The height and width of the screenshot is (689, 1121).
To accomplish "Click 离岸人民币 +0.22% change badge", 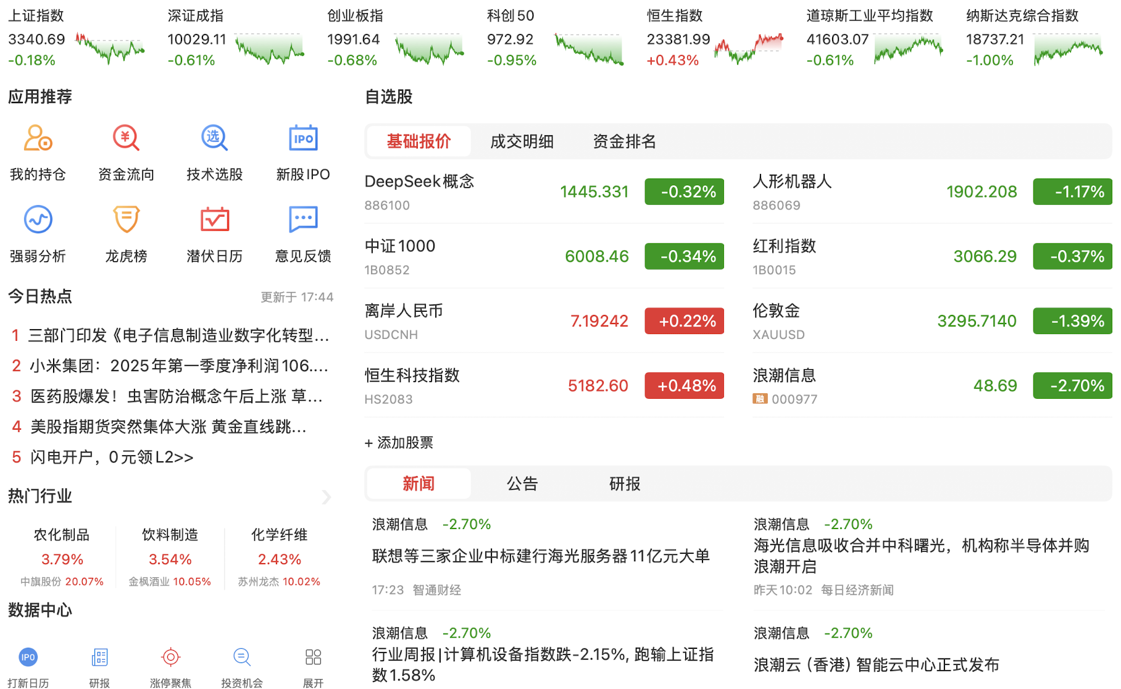I will [x=684, y=321].
